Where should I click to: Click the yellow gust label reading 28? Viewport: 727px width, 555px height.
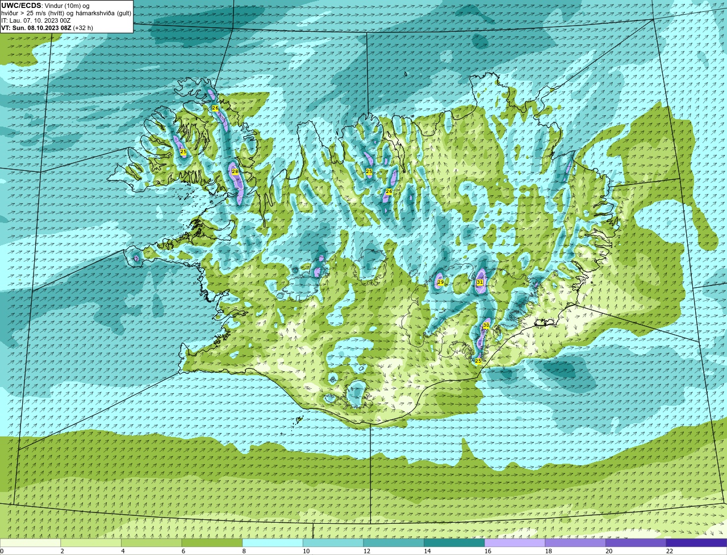pos(235,171)
